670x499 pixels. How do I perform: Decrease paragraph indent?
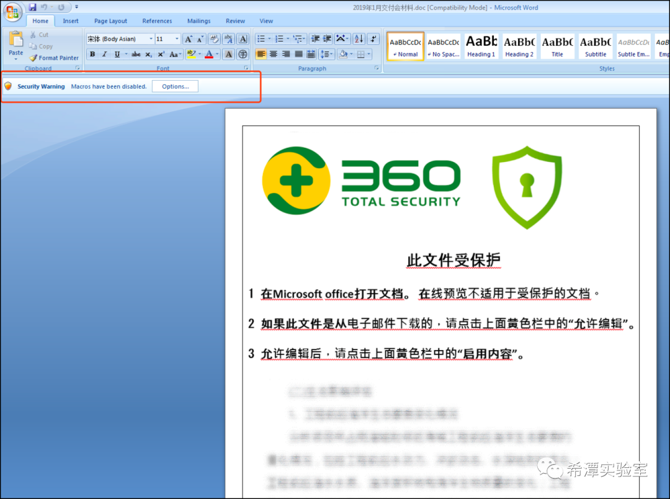[315, 39]
